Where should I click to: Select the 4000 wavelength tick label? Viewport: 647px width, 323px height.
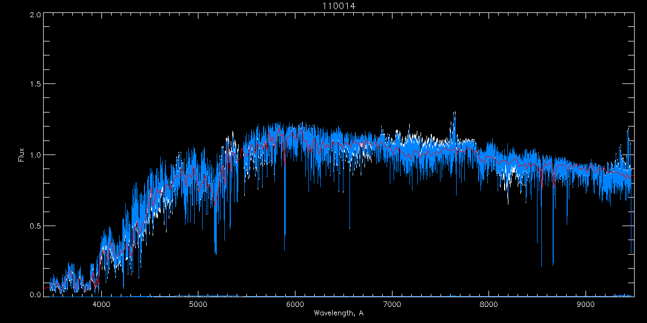[101, 304]
